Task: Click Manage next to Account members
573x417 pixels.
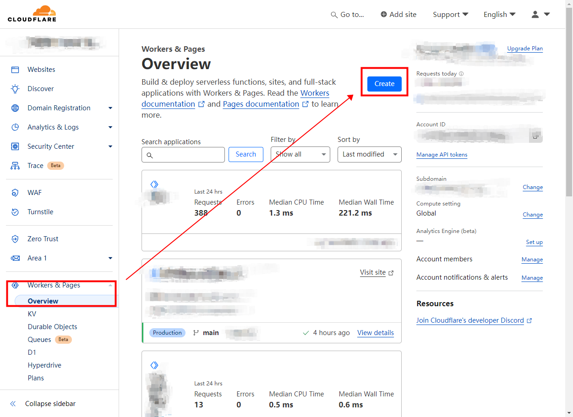Action: point(532,260)
